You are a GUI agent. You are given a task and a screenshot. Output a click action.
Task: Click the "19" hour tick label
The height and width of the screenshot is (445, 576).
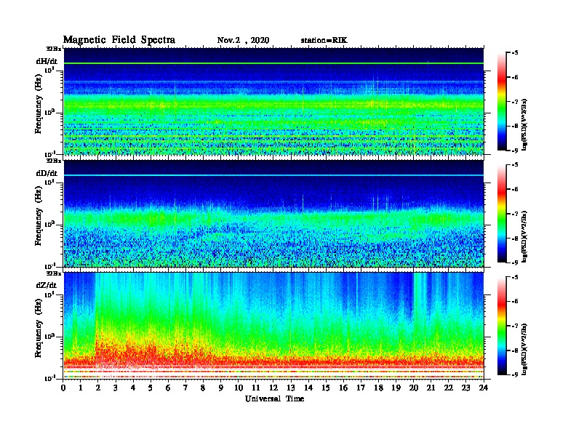click(396, 388)
